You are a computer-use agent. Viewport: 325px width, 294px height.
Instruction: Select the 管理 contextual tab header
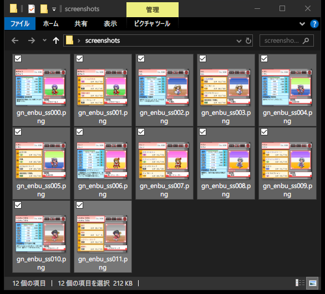click(x=153, y=9)
